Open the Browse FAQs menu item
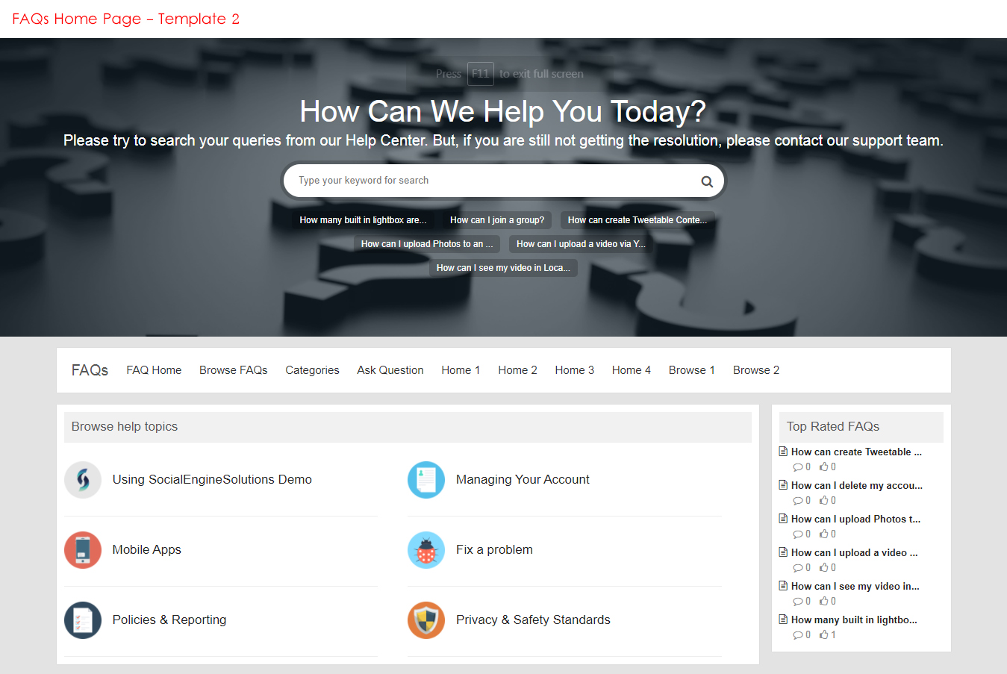 click(x=233, y=370)
